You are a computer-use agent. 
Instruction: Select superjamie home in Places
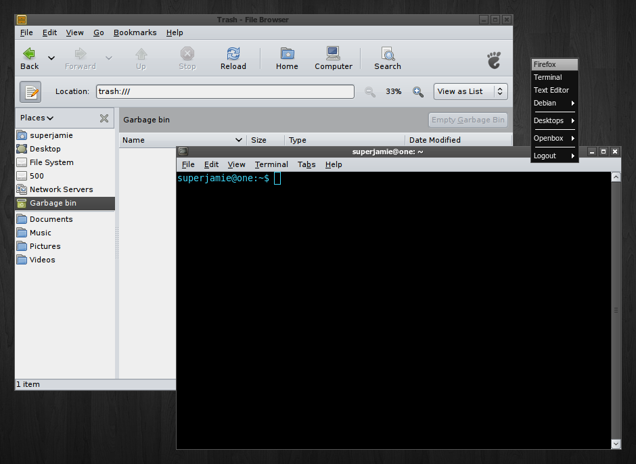coord(65,135)
